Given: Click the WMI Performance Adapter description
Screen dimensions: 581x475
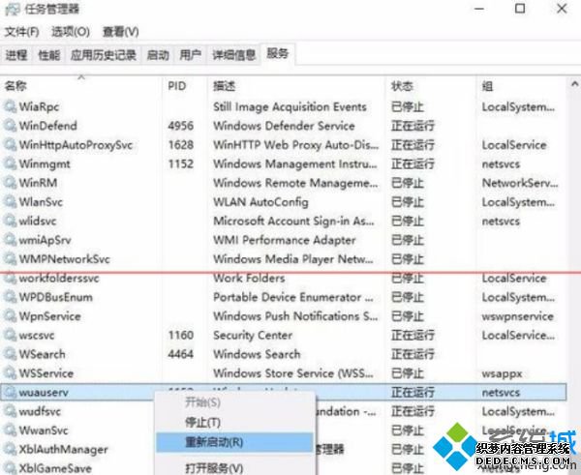Looking at the screenshot, I should pyautogui.click(x=284, y=240).
